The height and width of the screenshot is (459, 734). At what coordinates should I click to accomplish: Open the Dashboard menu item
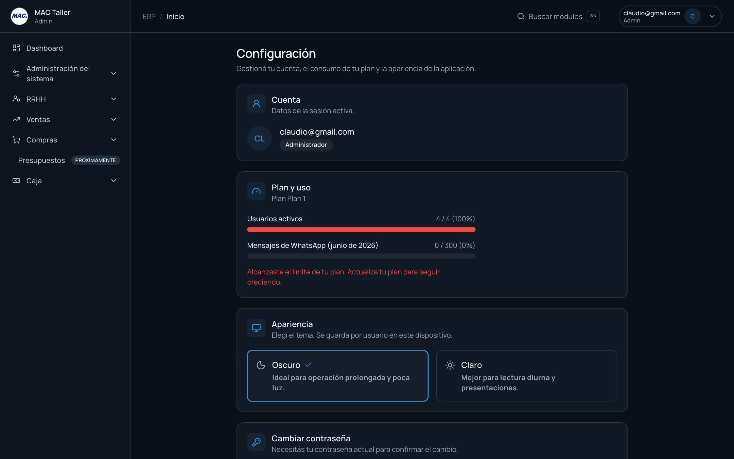click(65, 48)
